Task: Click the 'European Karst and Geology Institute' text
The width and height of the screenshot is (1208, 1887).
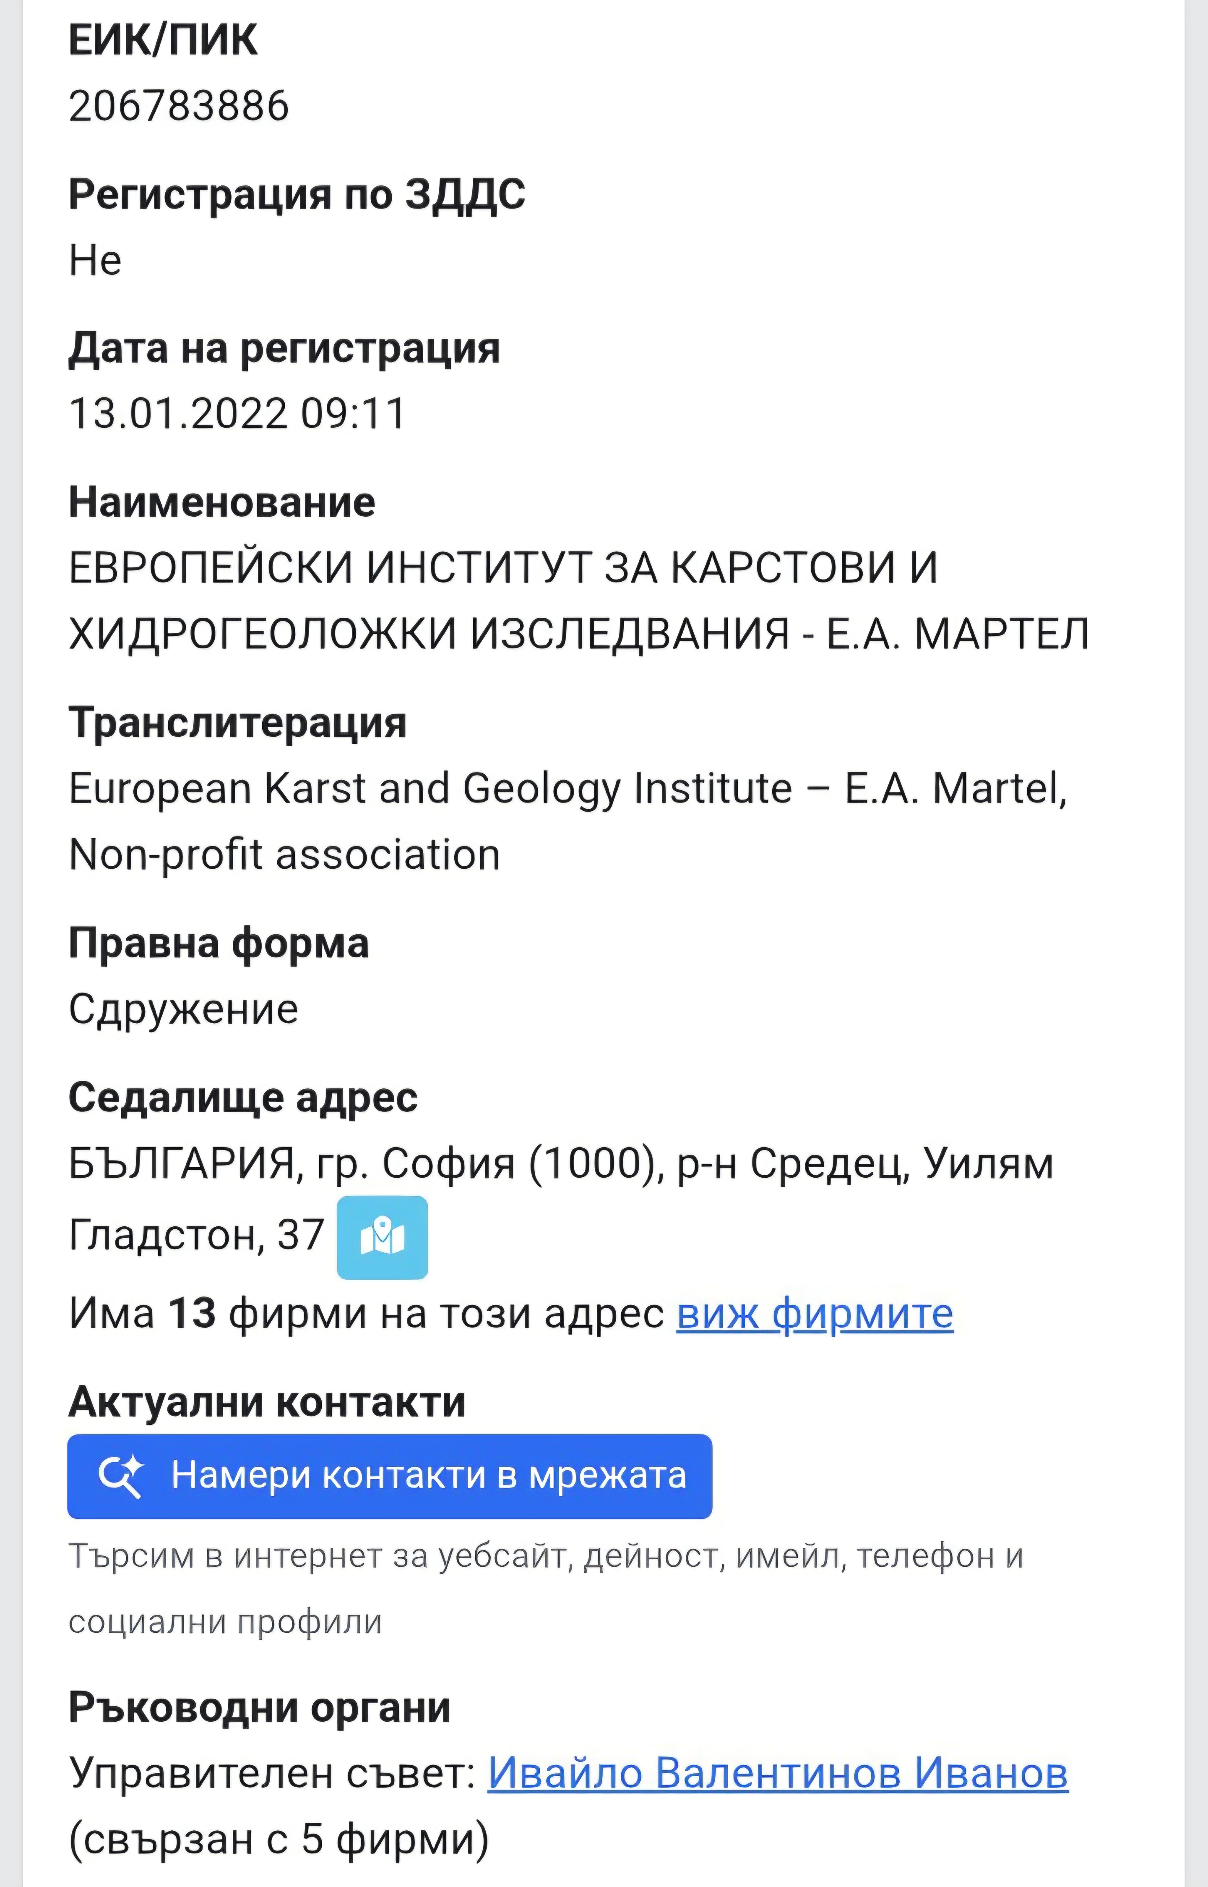Action: [x=430, y=788]
